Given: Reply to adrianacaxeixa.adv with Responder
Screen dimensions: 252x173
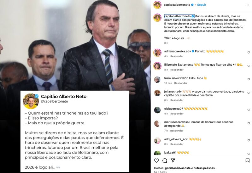Looking at the screenshot, I should pos(177,56).
